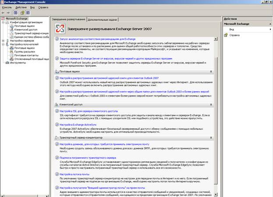This screenshot has height=197, width=273.
Task: Click info icon beside Защита серверов
Action: point(57,58)
